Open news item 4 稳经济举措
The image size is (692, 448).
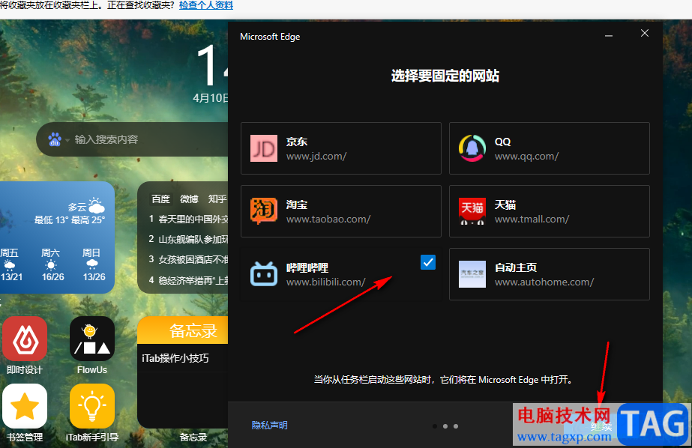point(189,280)
